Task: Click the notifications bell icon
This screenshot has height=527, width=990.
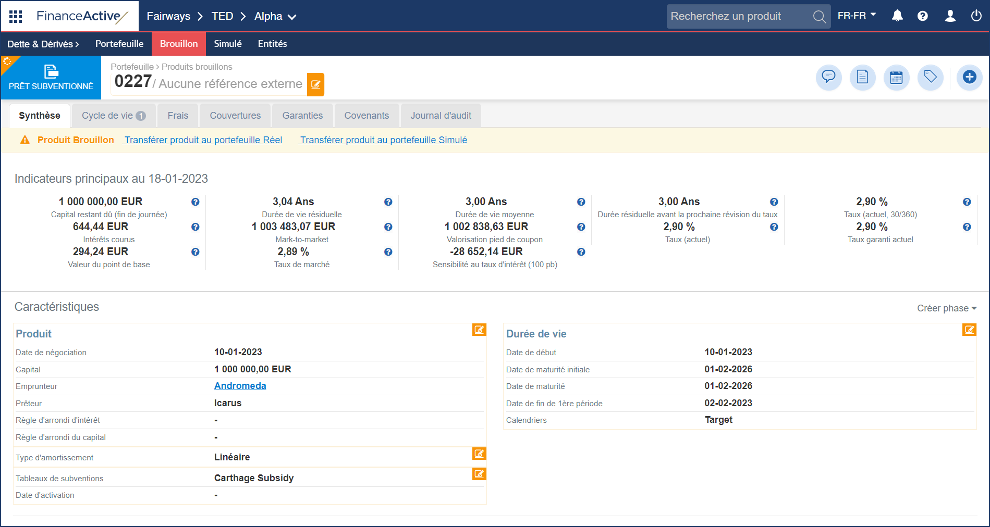Action: pyautogui.click(x=897, y=16)
